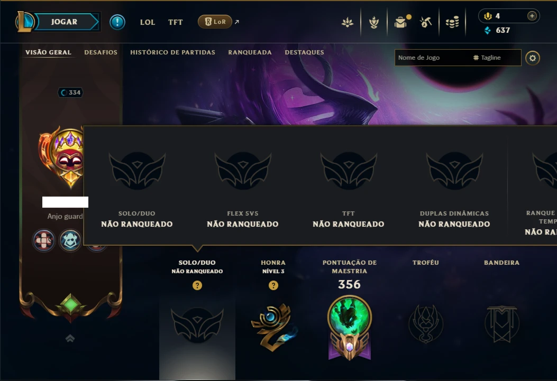Open the Ranqueada tab
The height and width of the screenshot is (381, 557).
click(x=250, y=52)
